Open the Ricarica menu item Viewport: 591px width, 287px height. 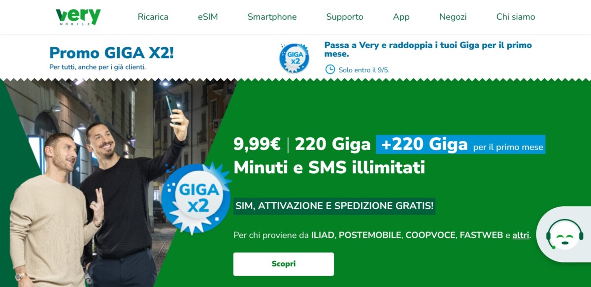coord(153,17)
